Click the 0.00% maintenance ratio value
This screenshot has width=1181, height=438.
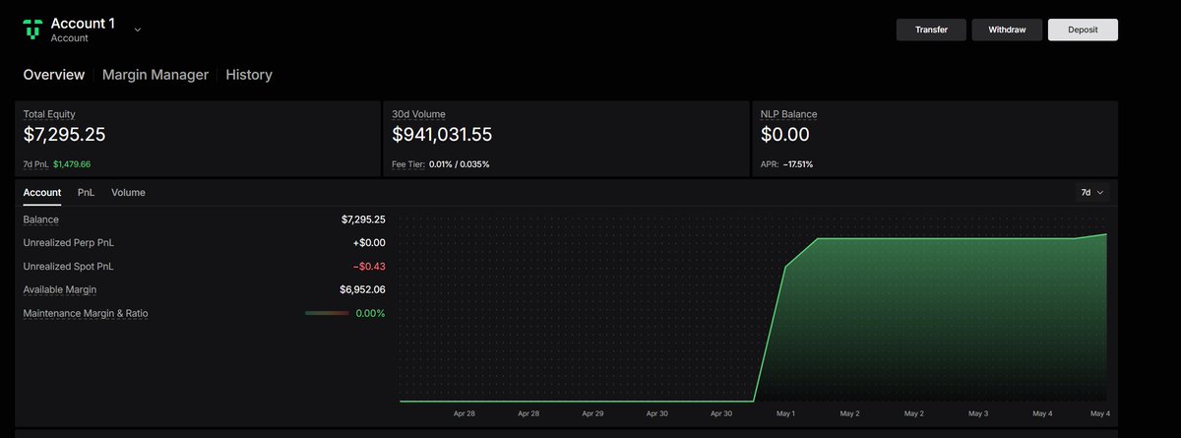coord(370,313)
